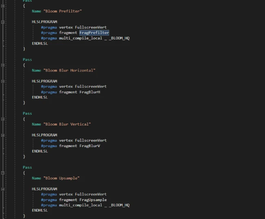Fold HLSLPROGRAM block containing FragUpsample
The height and width of the screenshot is (219, 265).
(3, 189)
